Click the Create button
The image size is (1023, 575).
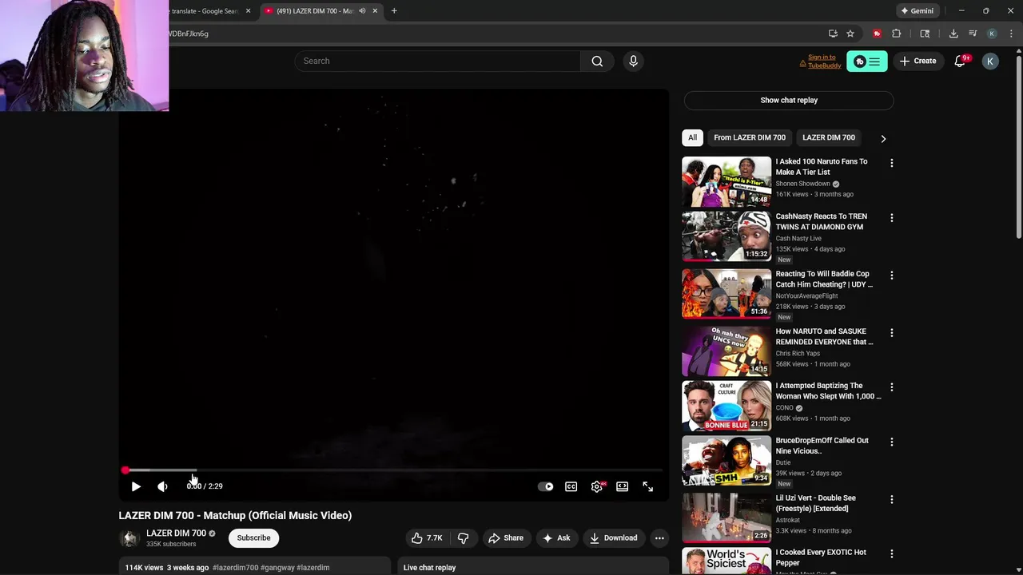(918, 61)
